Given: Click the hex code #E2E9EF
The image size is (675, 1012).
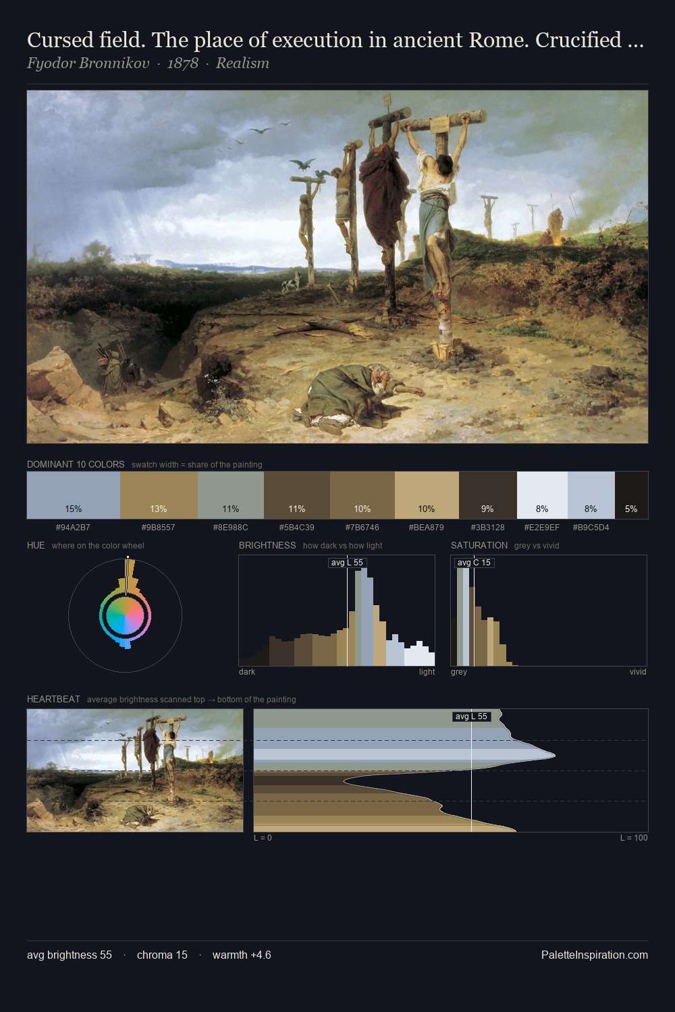Looking at the screenshot, I should [542, 528].
